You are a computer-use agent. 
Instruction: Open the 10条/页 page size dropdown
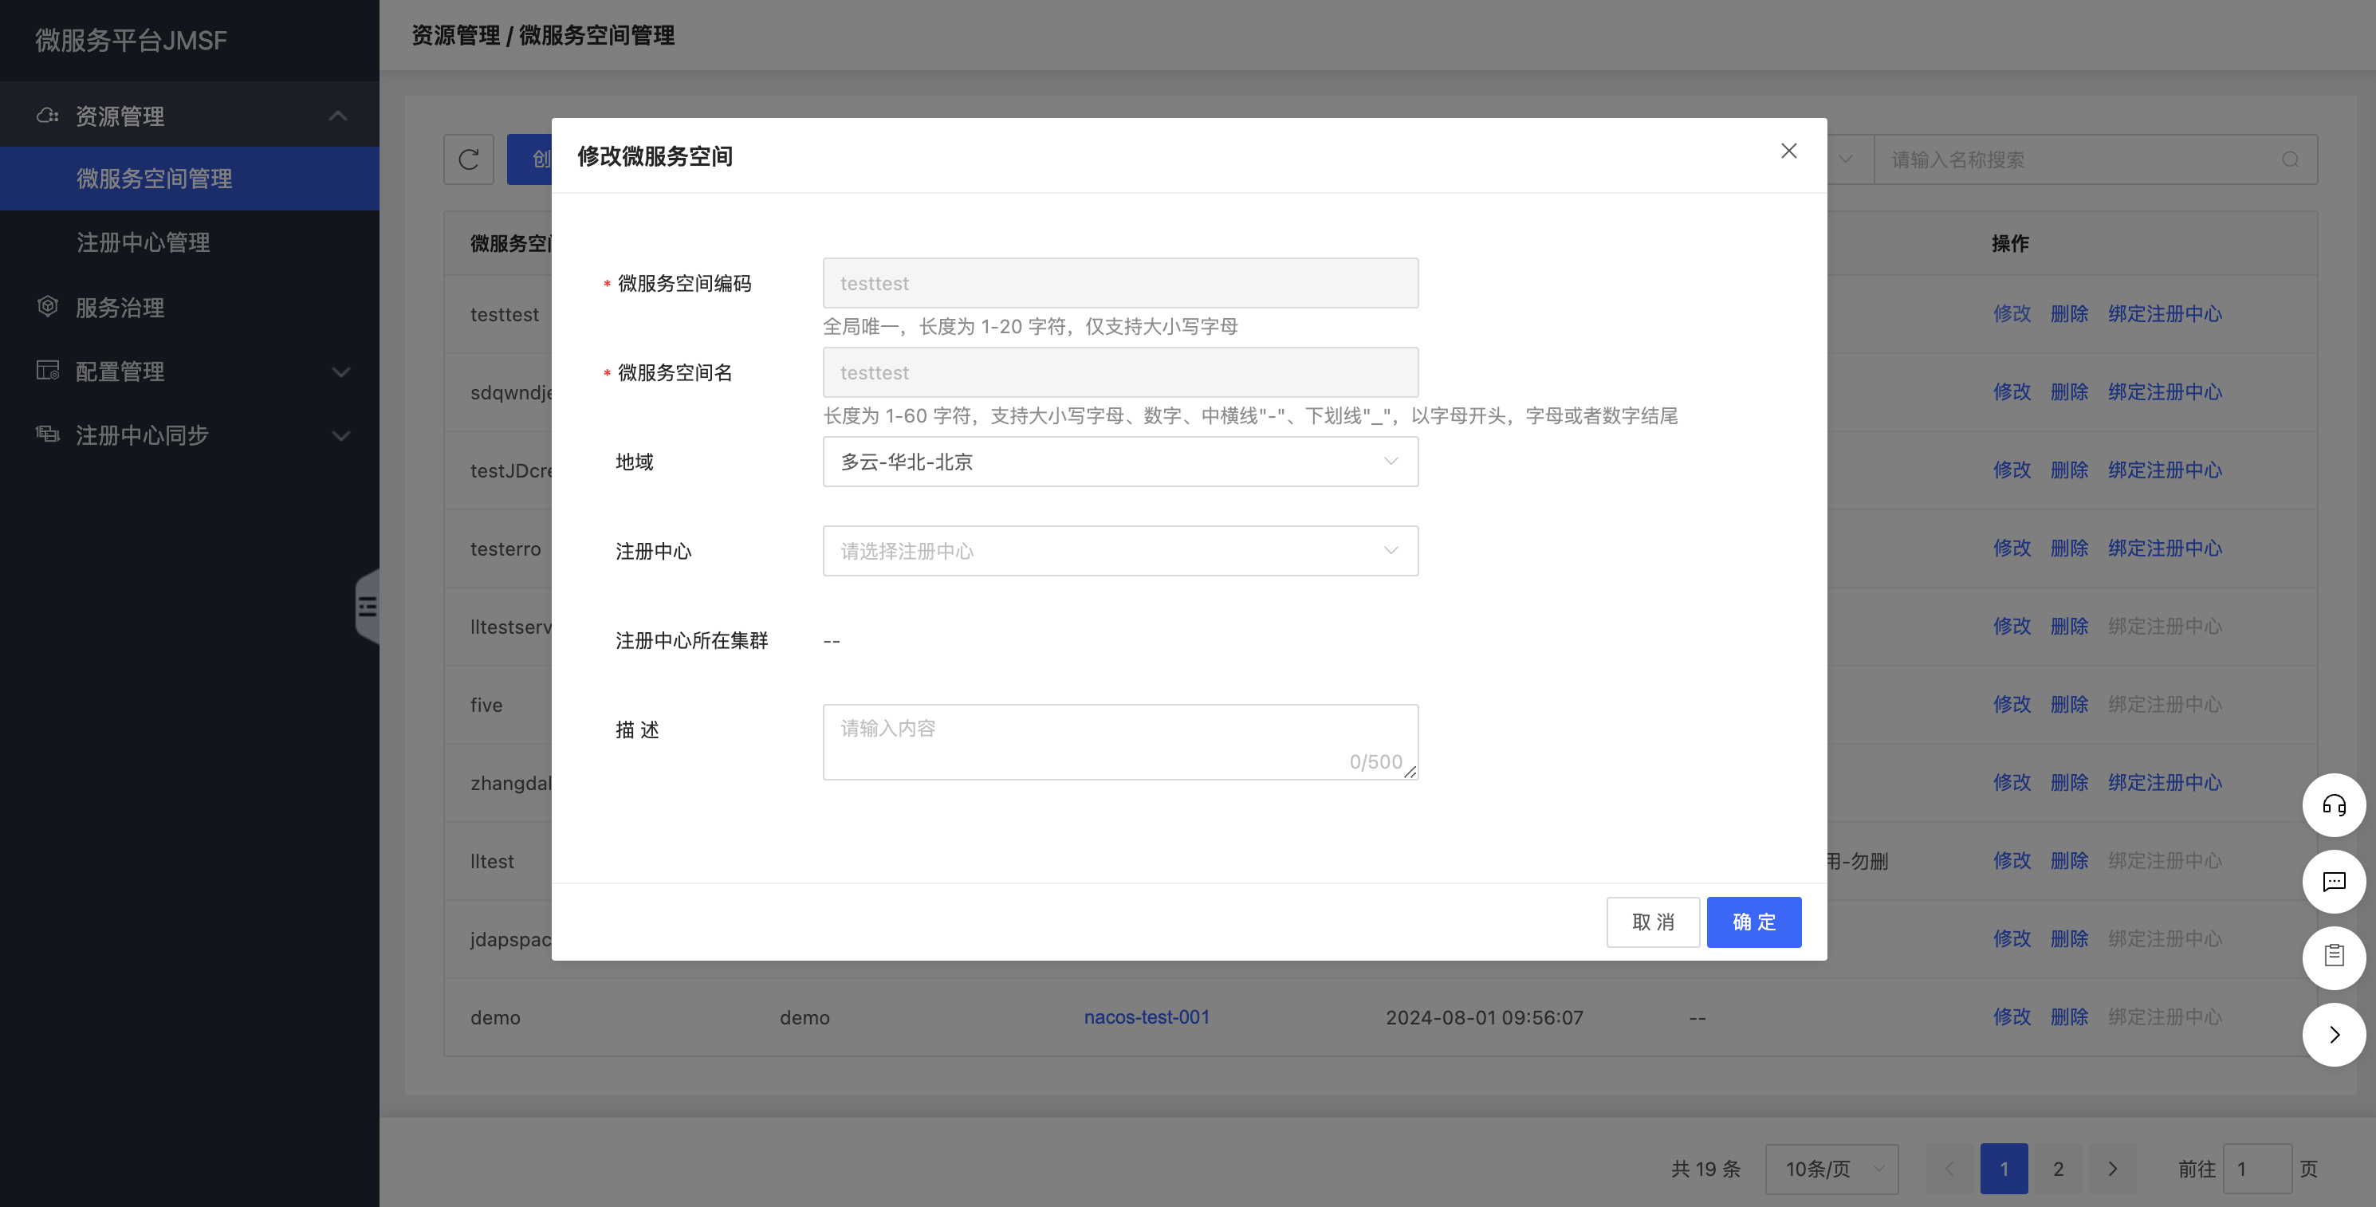click(x=1831, y=1170)
